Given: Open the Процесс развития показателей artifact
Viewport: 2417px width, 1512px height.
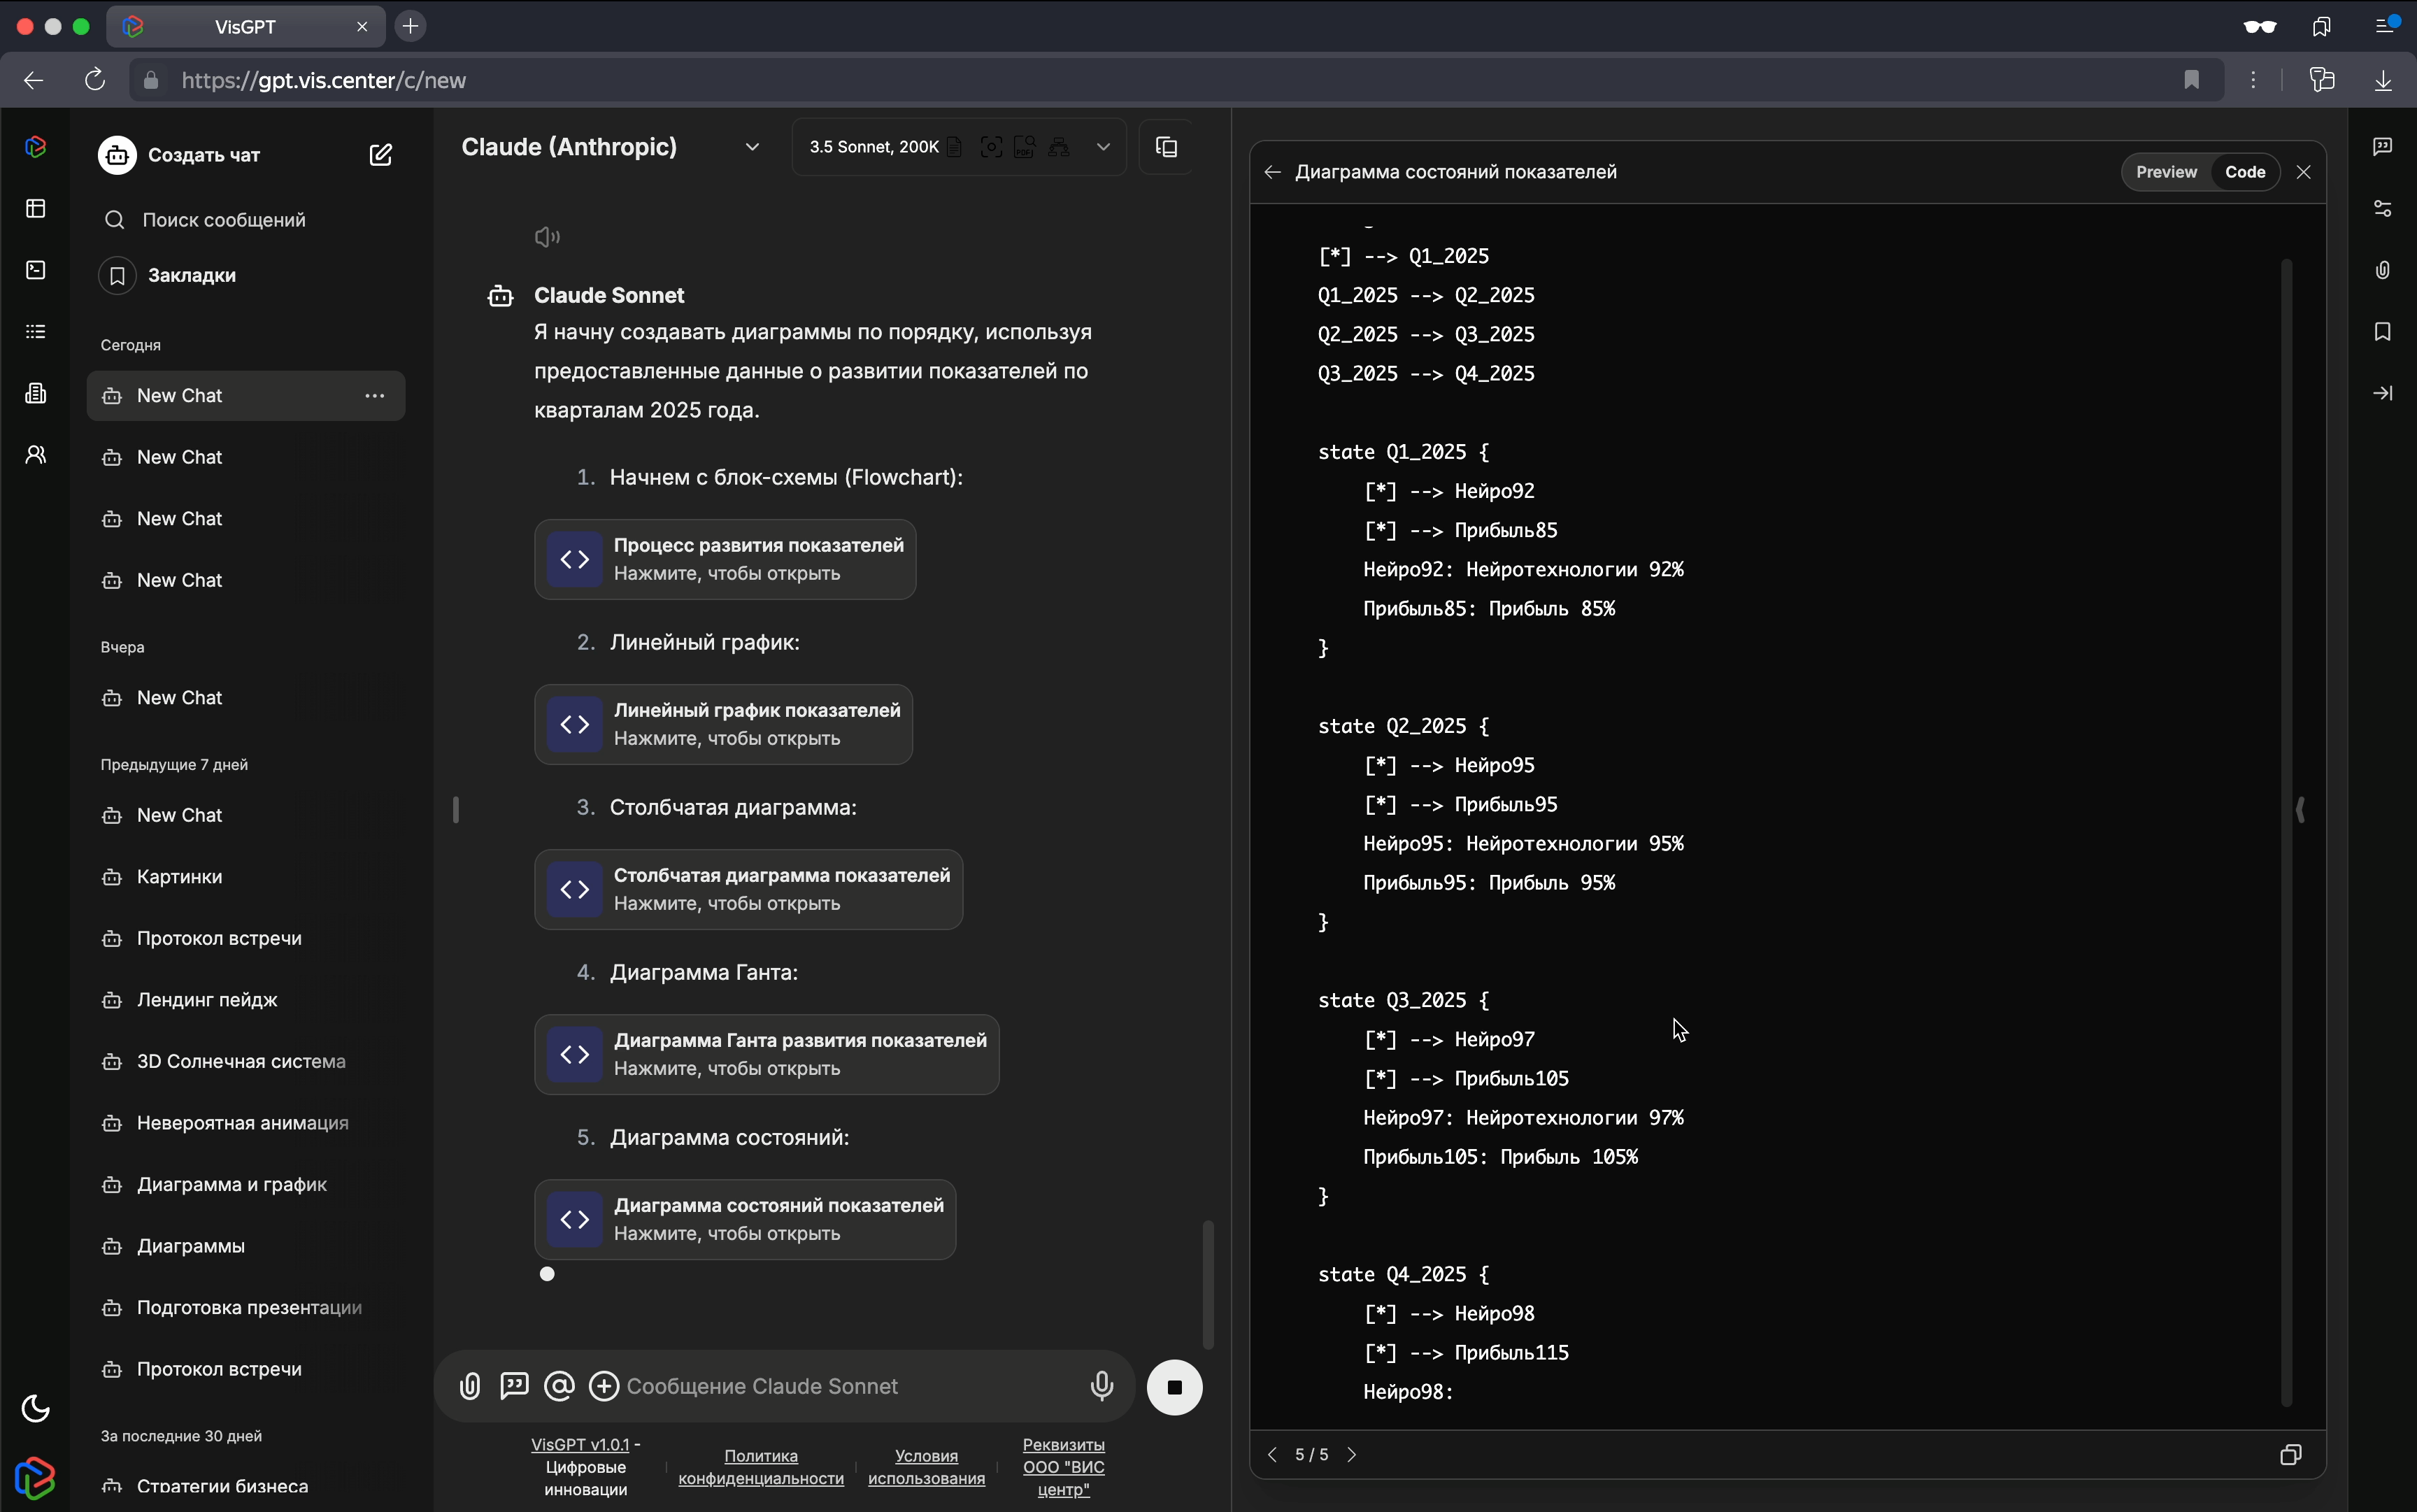Looking at the screenshot, I should 725,559.
